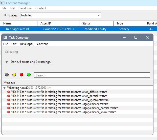This screenshot has width=157, height=140.
Task: Select the atlas_diffuse.texture error message
Action: point(60,92)
